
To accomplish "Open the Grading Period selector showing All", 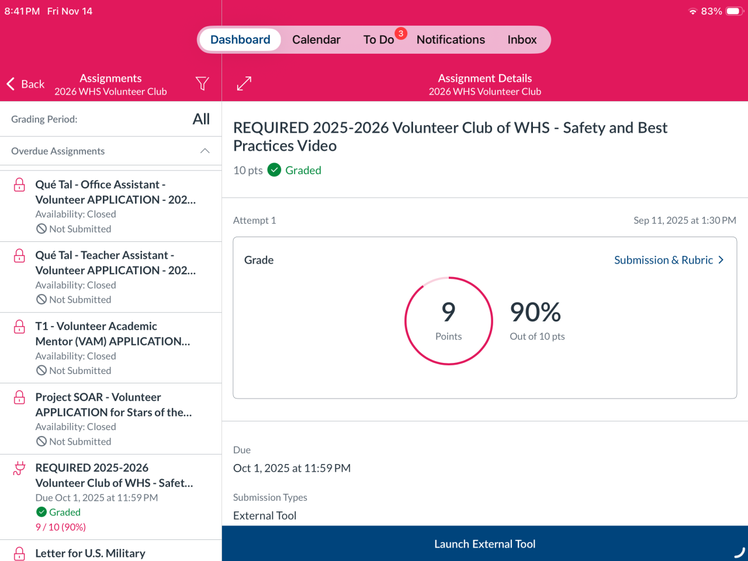I will 200,119.
